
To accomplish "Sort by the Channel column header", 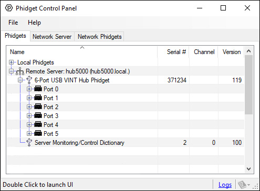I will coord(203,52).
